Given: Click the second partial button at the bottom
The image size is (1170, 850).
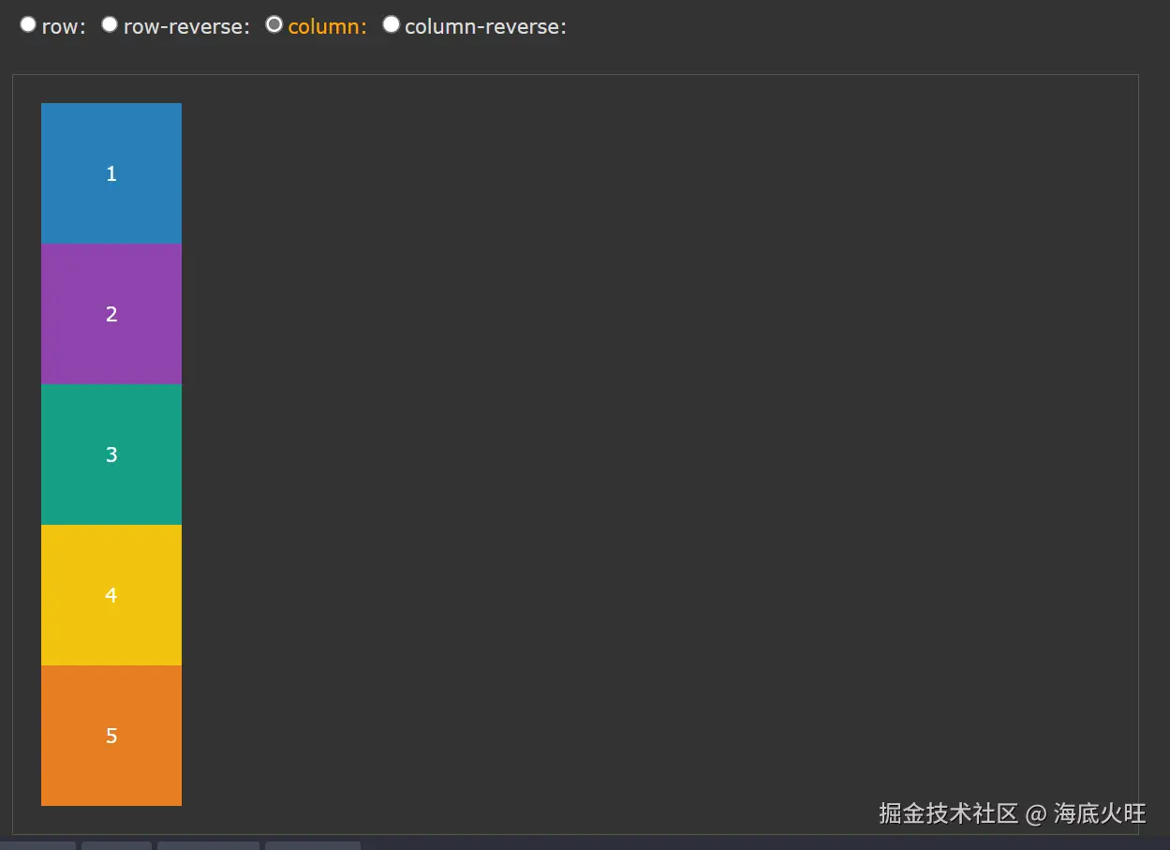Looking at the screenshot, I should click(x=116, y=846).
